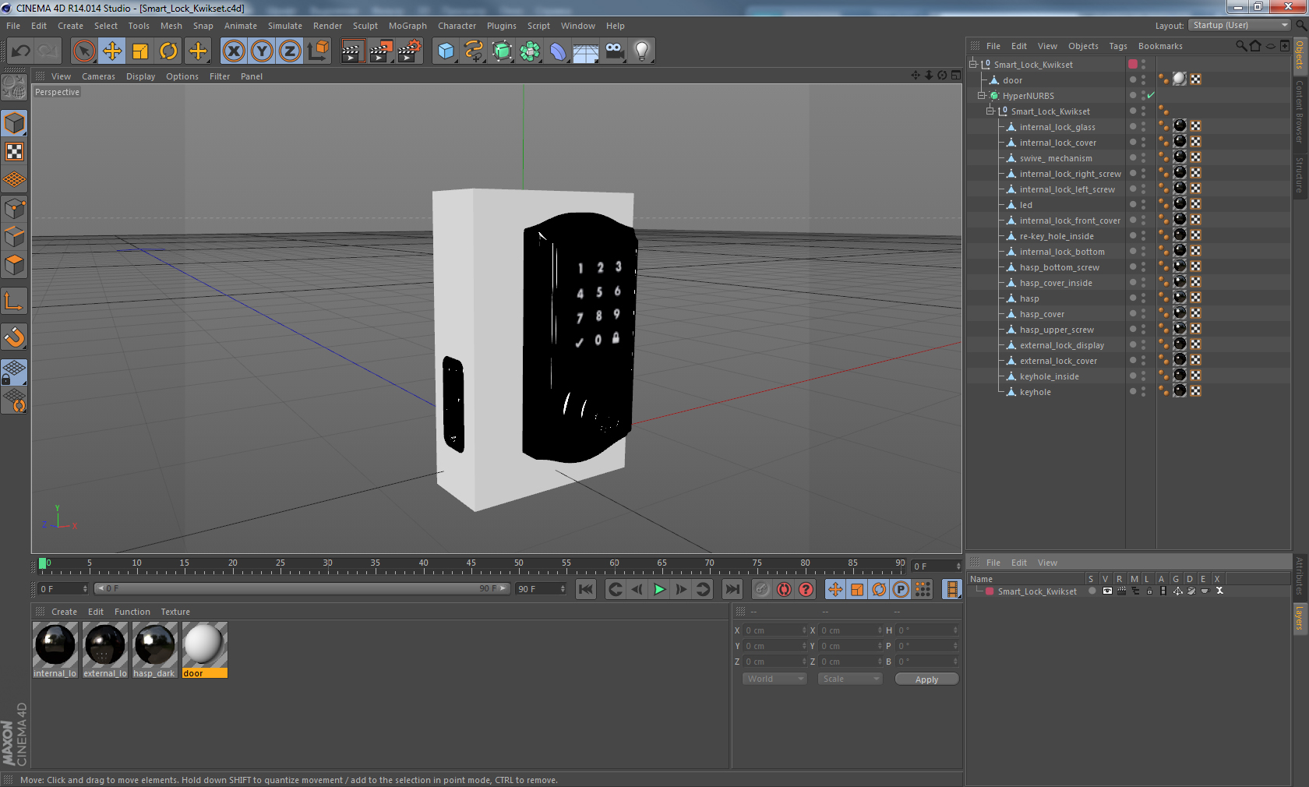Go to start of animation

tap(586, 589)
